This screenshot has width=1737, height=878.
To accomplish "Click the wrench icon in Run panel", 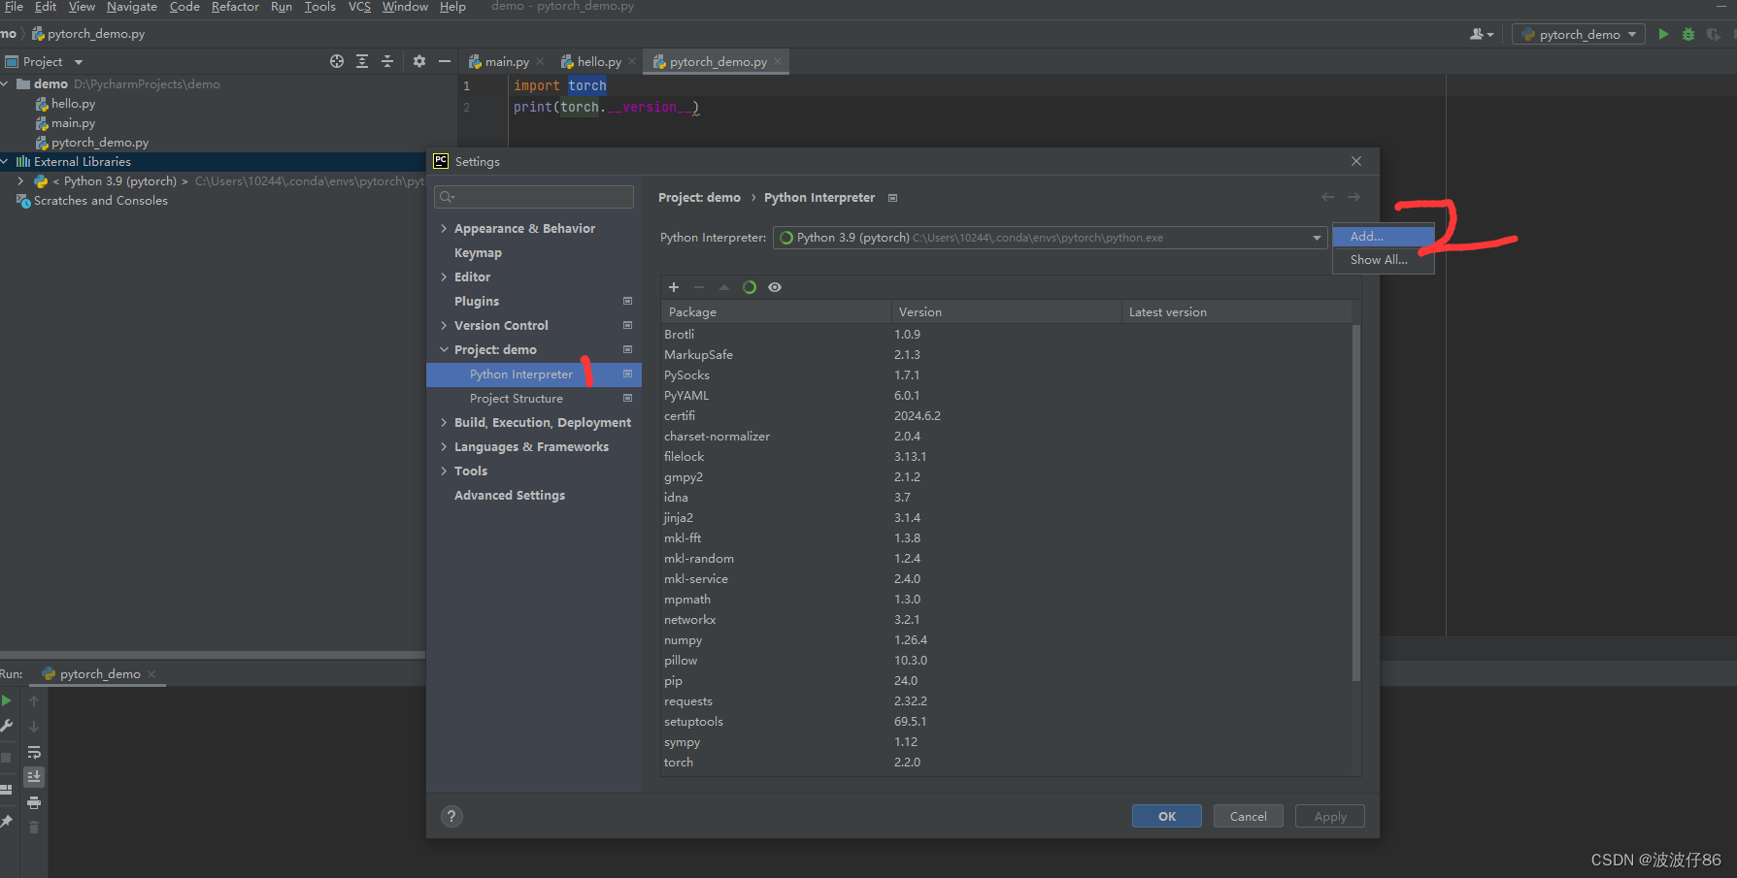I will [6, 726].
